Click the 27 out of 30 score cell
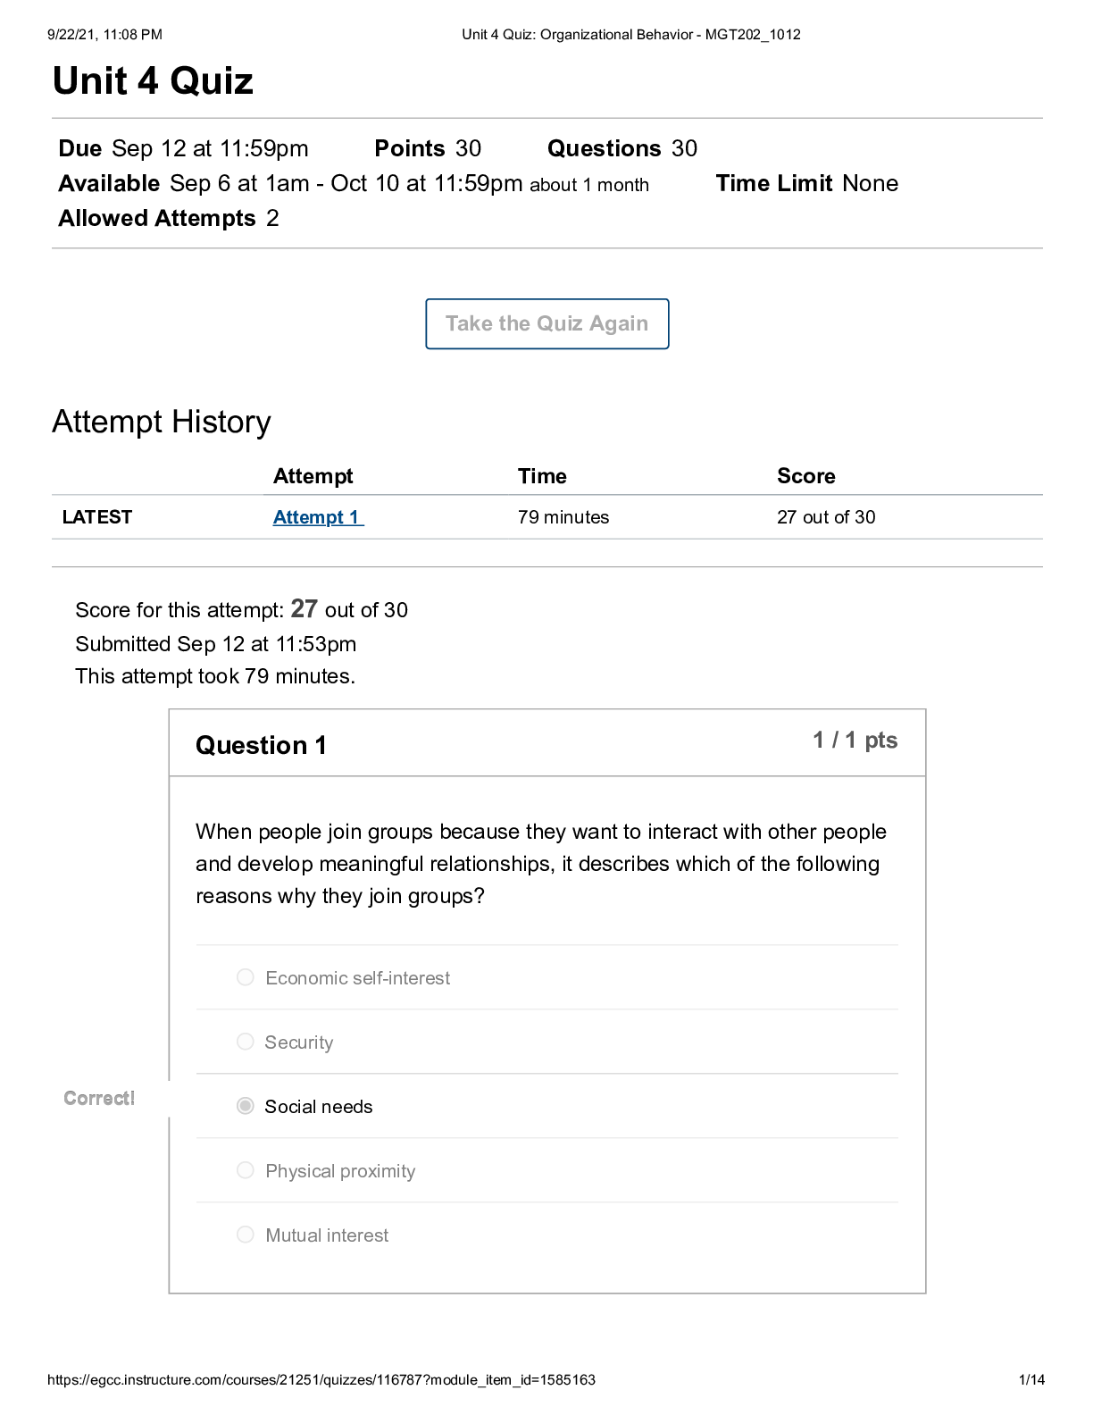 tap(826, 517)
